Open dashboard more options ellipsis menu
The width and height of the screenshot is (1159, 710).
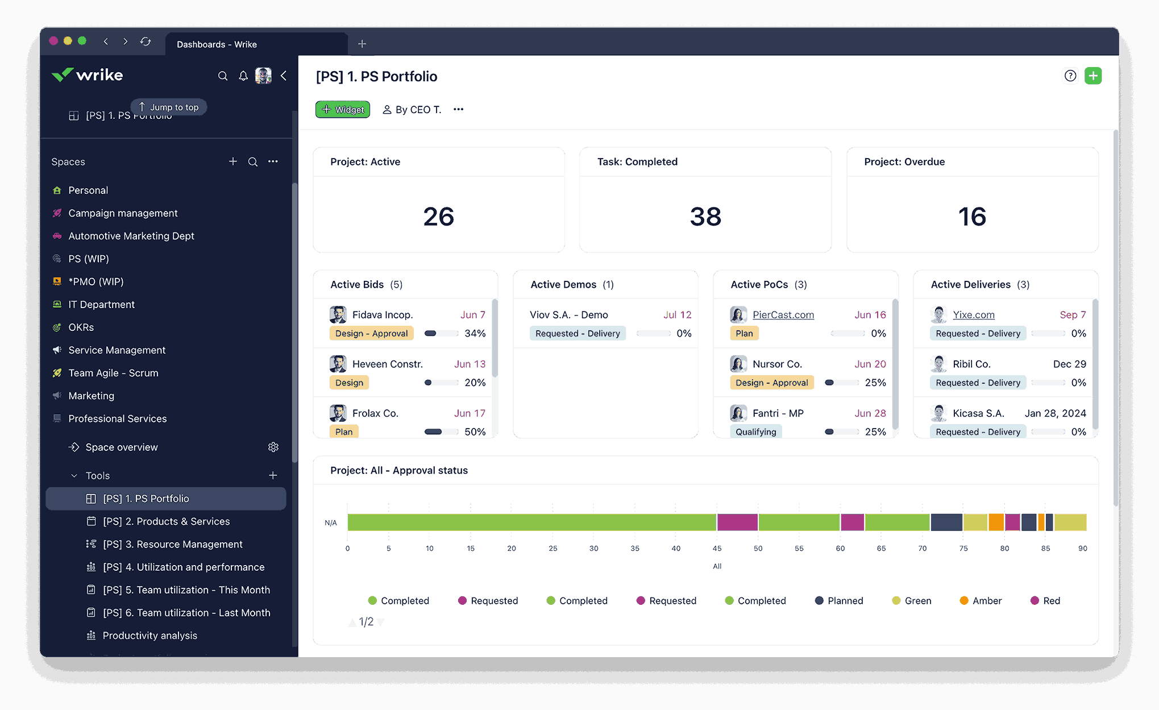click(458, 109)
